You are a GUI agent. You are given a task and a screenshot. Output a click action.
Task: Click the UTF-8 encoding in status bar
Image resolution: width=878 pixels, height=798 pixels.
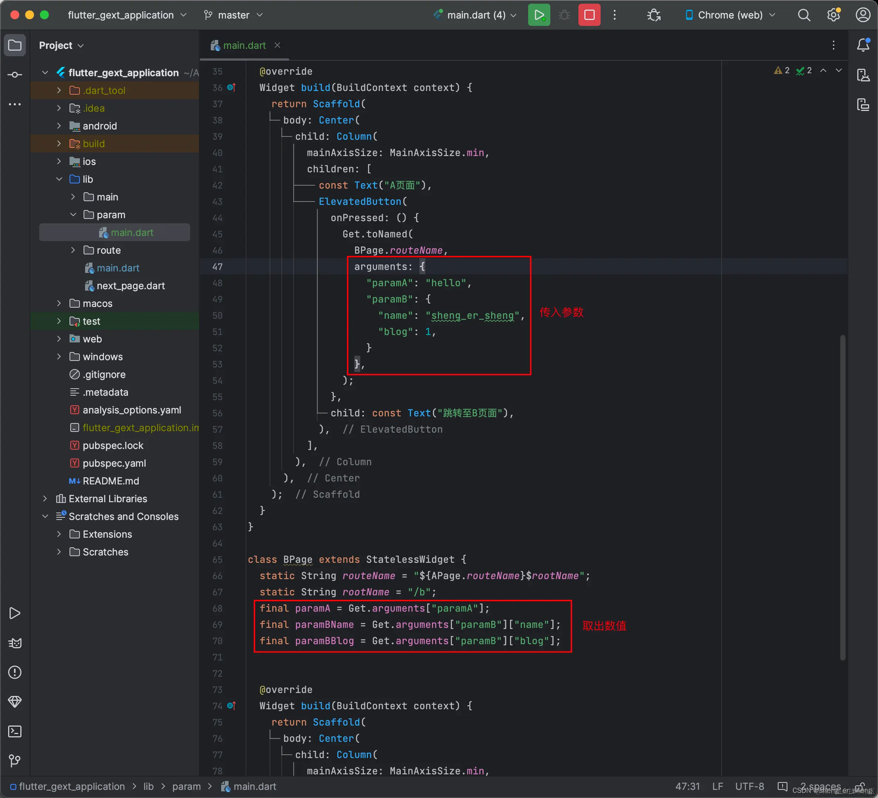(x=749, y=786)
